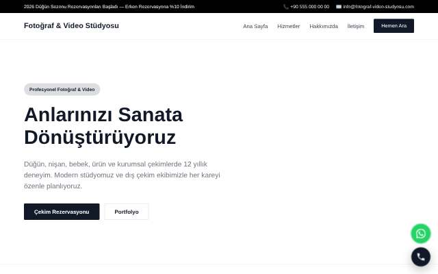Open the Portfolyo button
Viewport: 438px width, 274px height.
coord(126,212)
